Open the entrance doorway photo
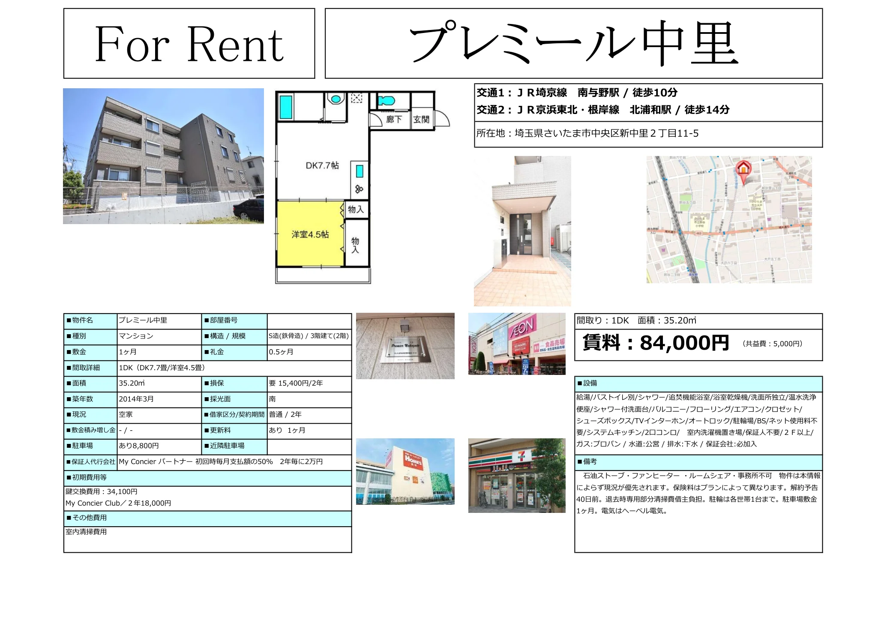Viewport: 881px width, 623px height. point(522,231)
